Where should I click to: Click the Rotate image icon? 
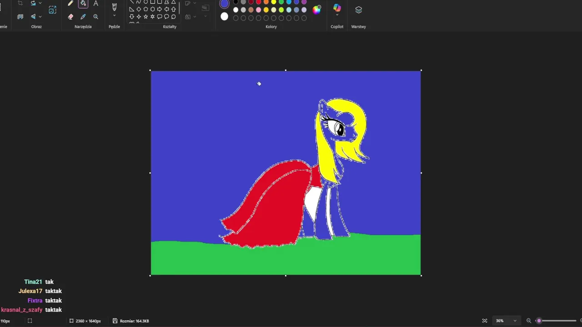33,4
